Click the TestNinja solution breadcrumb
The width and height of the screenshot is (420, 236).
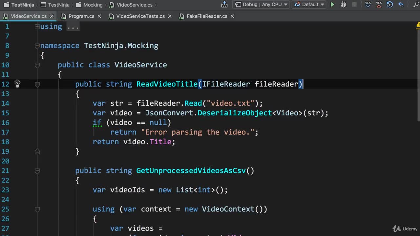(20, 5)
